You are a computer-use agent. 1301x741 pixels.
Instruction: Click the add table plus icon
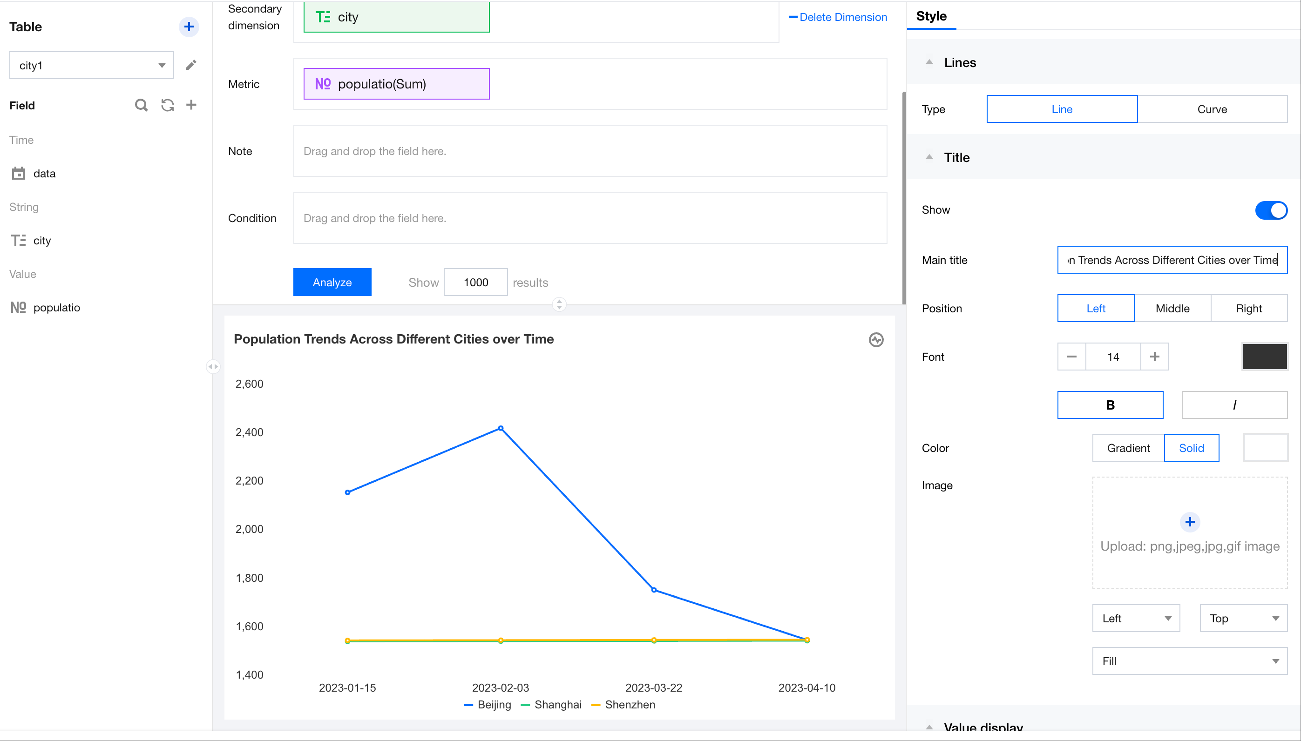189,27
